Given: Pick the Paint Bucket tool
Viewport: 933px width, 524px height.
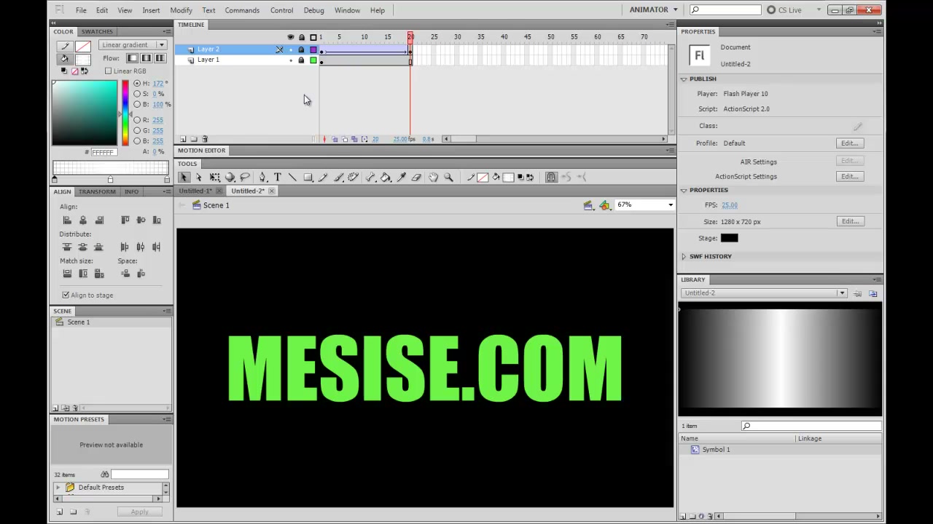Looking at the screenshot, I should [386, 177].
